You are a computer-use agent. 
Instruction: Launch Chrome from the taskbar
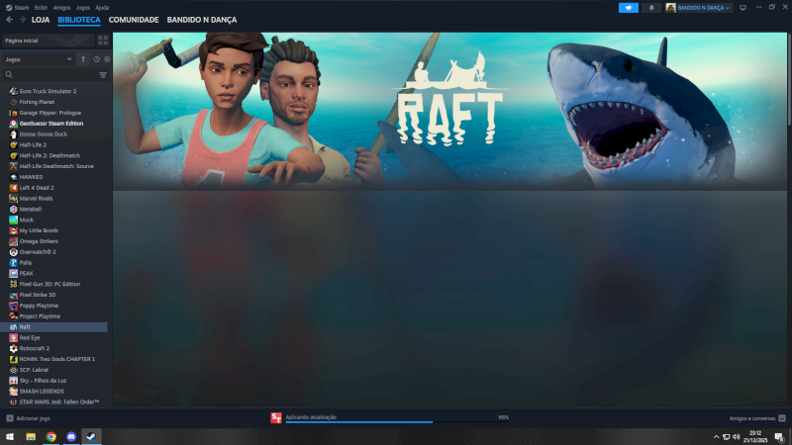click(51, 437)
